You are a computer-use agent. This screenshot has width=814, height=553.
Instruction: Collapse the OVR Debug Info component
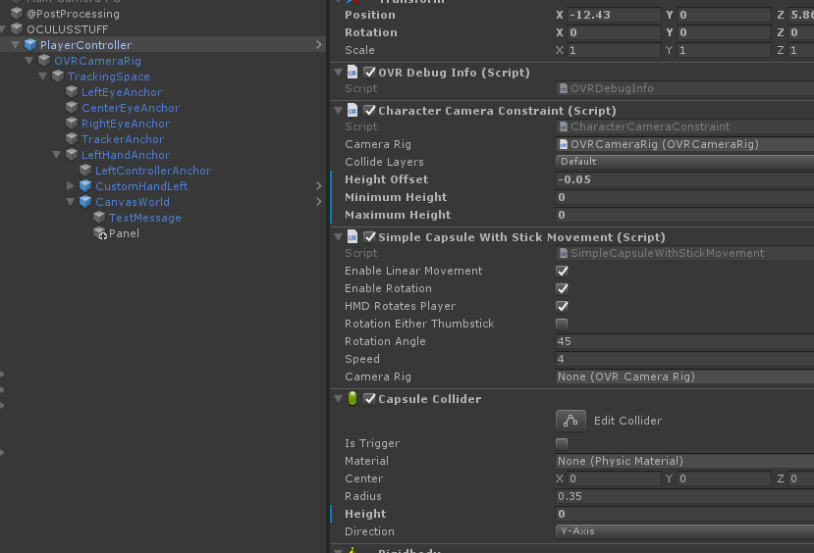pyautogui.click(x=339, y=73)
